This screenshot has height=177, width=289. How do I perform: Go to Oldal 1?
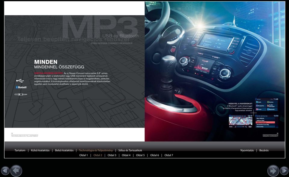(x=83, y=155)
